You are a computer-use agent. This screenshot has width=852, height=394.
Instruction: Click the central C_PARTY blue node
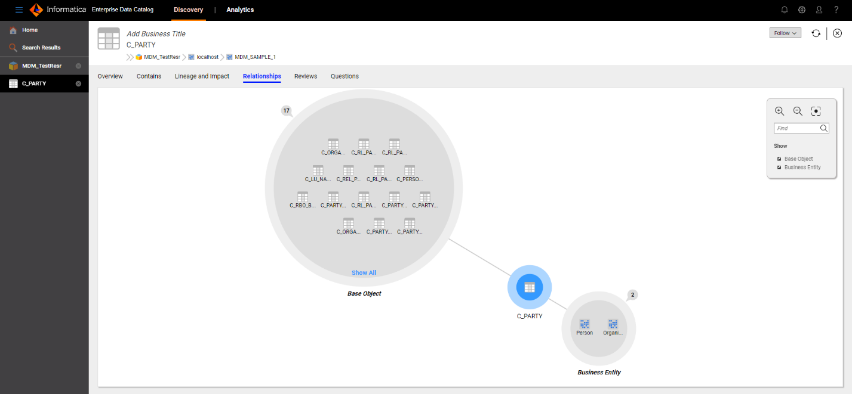point(530,287)
